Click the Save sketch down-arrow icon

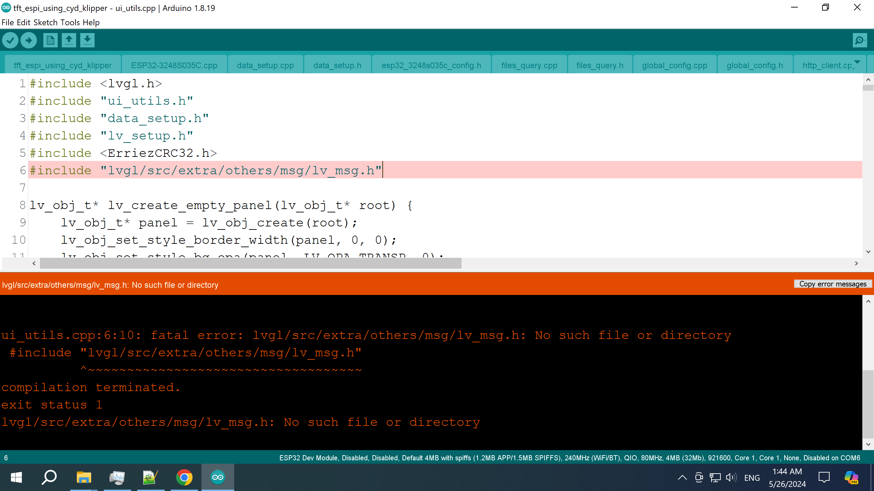tap(87, 41)
